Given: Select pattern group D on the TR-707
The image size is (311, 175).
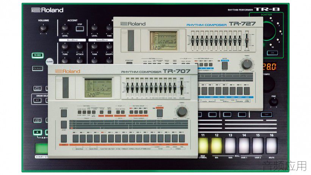Looking at the screenshot, I should 146,112.
